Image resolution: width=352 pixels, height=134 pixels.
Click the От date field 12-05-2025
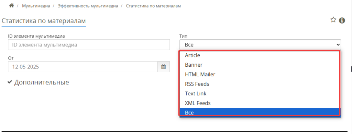83,67
